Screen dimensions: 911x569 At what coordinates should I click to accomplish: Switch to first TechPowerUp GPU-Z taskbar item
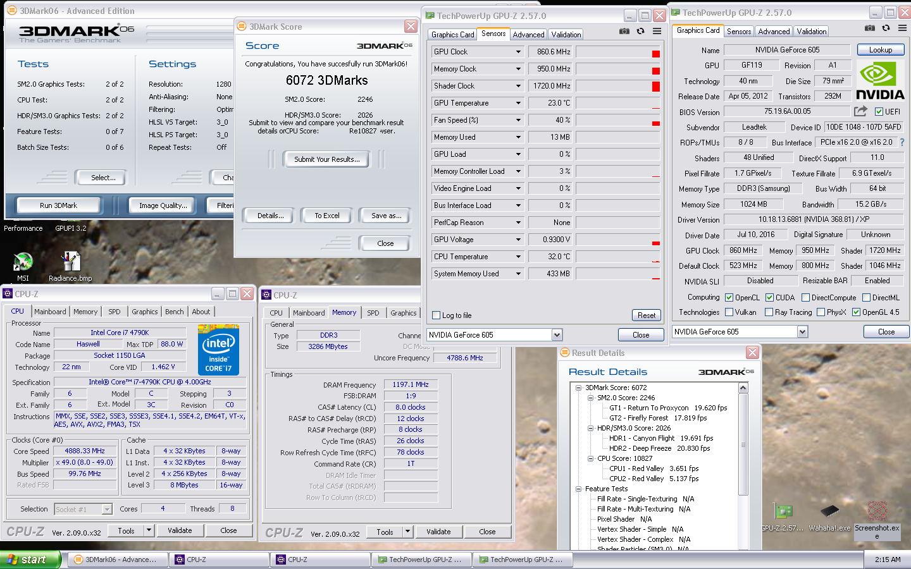coord(421,560)
